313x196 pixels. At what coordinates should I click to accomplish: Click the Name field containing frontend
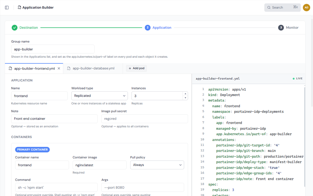[x=39, y=96]
